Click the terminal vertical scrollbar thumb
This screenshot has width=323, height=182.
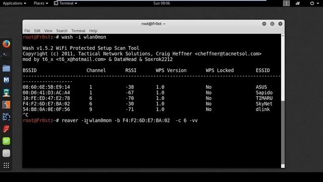(283, 132)
